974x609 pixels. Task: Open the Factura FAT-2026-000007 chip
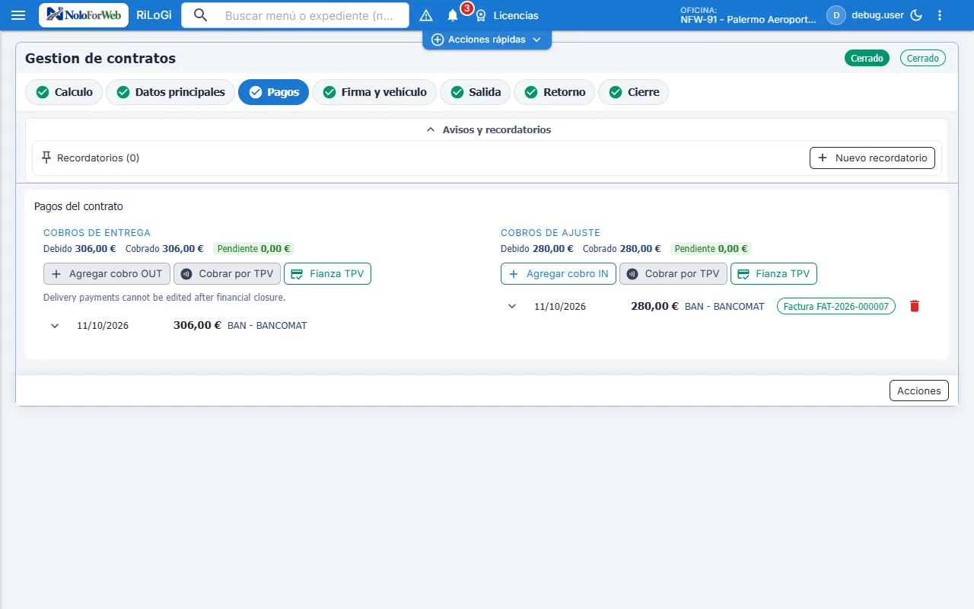coord(836,306)
